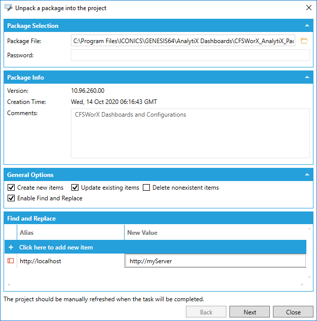Enable Delete nonexistent items option

(x=146, y=188)
